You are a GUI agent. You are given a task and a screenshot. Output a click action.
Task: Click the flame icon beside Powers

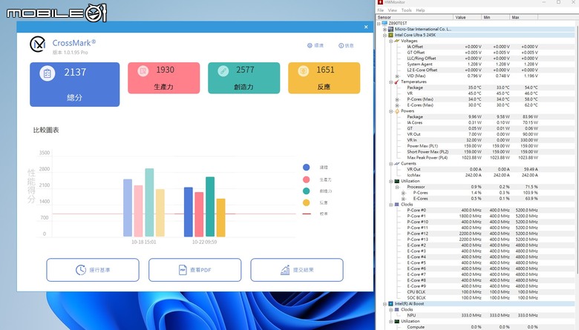pyautogui.click(x=397, y=111)
